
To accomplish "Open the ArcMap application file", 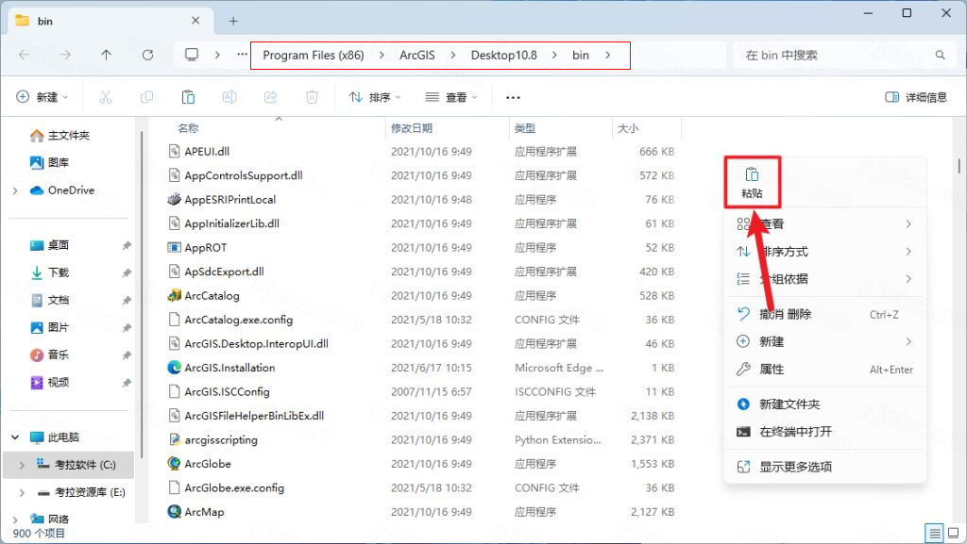I will point(204,511).
